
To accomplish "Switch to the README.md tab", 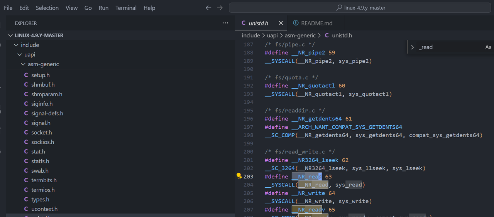I will pyautogui.click(x=316, y=23).
